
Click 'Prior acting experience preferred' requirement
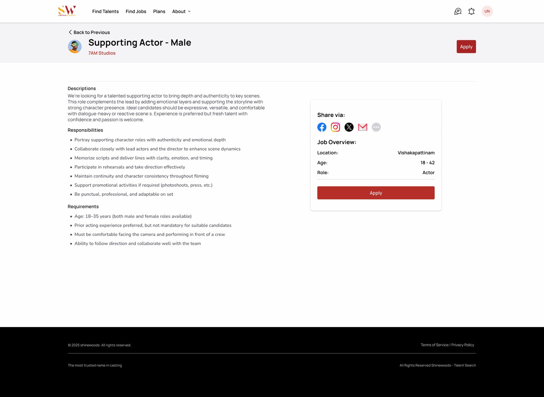[x=153, y=225]
